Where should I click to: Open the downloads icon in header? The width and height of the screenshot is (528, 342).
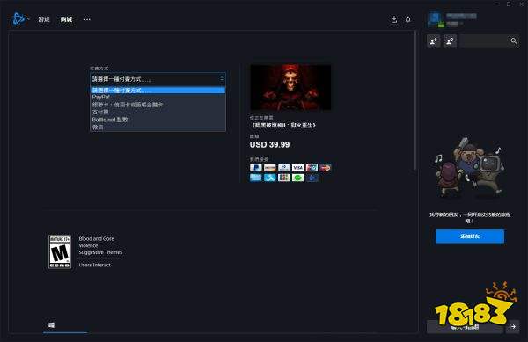tap(394, 19)
